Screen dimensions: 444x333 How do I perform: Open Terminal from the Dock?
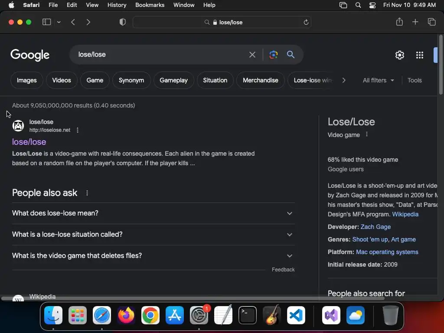tap(248, 315)
